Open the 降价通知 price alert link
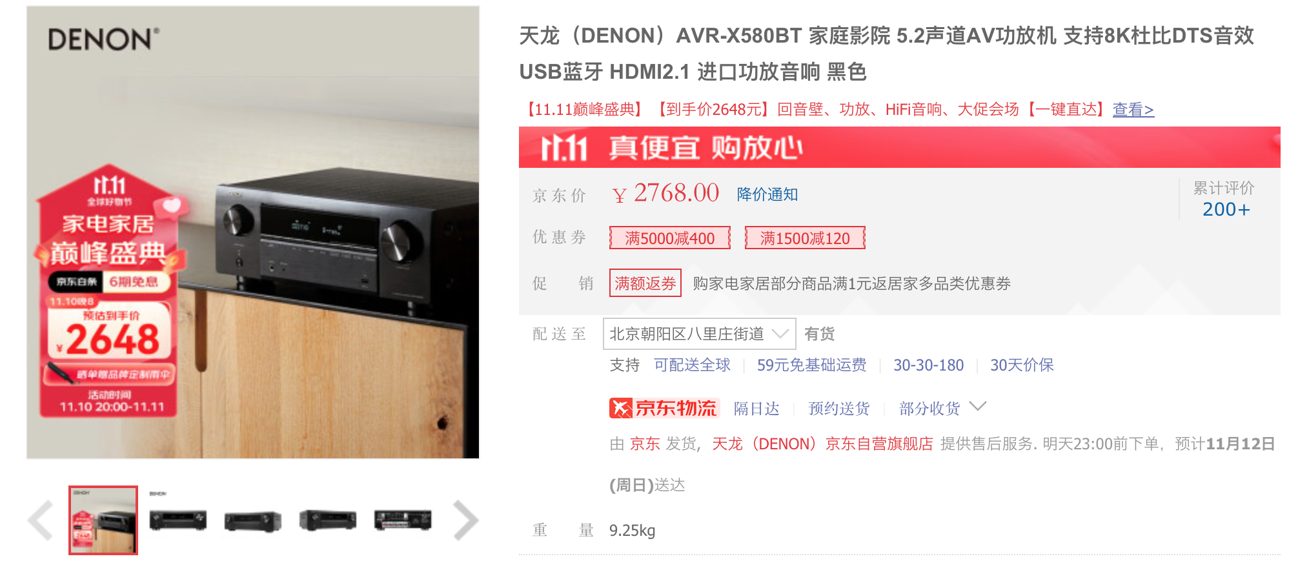The width and height of the screenshot is (1309, 572). [767, 194]
